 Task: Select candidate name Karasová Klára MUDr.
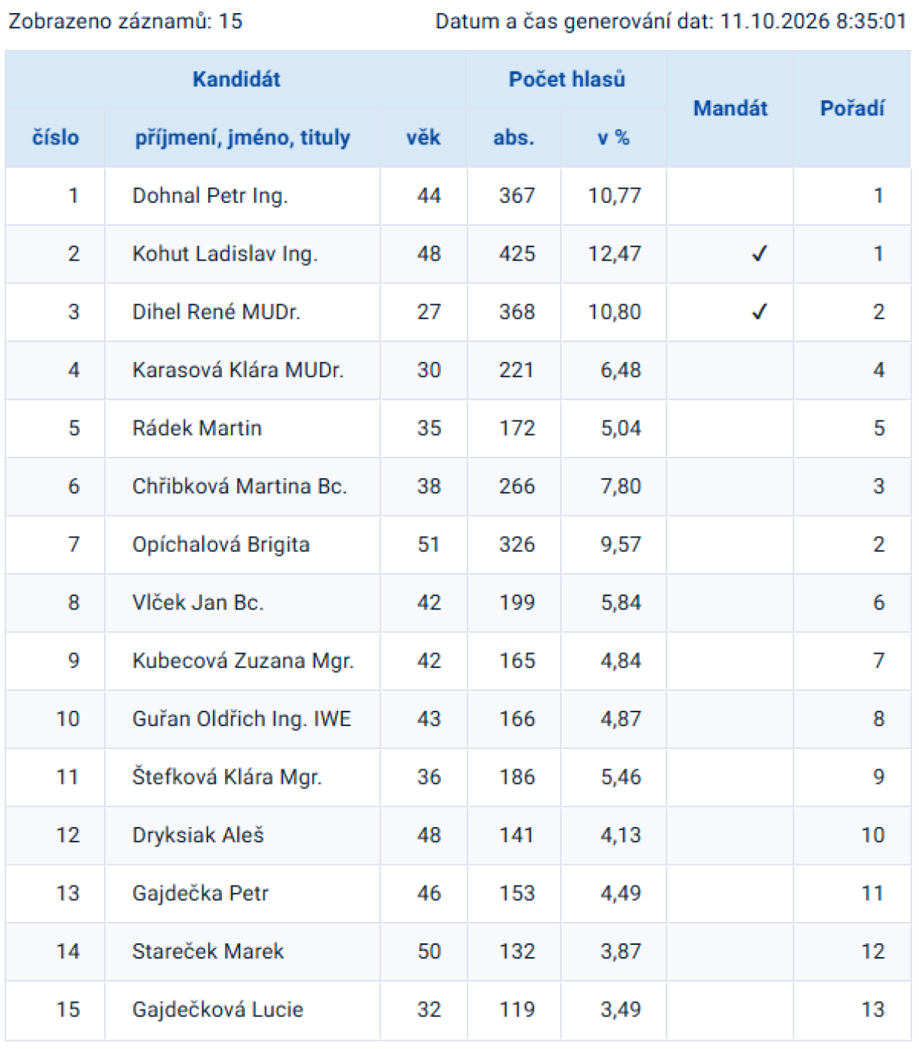coord(238,370)
